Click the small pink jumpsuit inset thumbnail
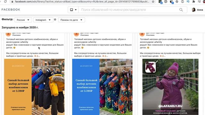Image resolution: width=205 pixels, height=115 pixels. point(151,67)
